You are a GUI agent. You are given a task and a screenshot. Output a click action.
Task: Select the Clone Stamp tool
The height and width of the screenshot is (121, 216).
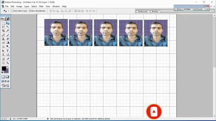pos(3,39)
